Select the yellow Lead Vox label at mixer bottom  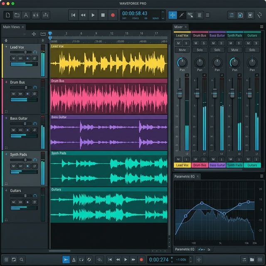pyautogui.click(x=182, y=165)
